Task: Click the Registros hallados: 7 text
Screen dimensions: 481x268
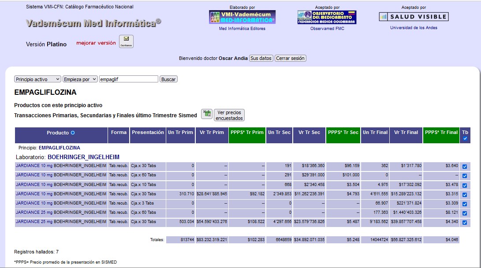Action: click(36, 252)
